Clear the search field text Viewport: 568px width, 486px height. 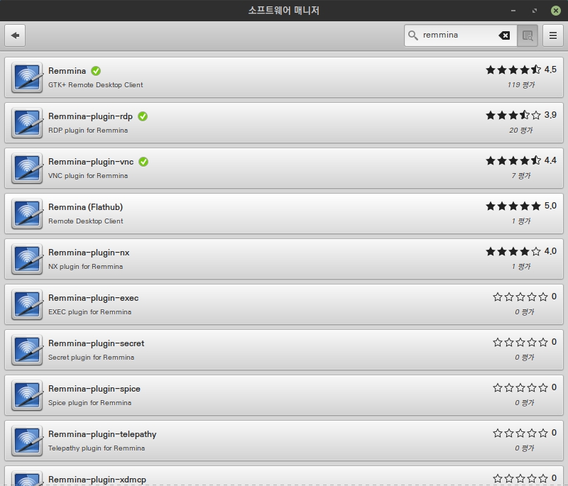pyautogui.click(x=504, y=35)
